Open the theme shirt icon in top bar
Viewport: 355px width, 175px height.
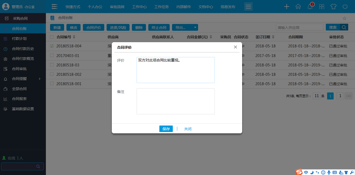(x=333, y=7)
